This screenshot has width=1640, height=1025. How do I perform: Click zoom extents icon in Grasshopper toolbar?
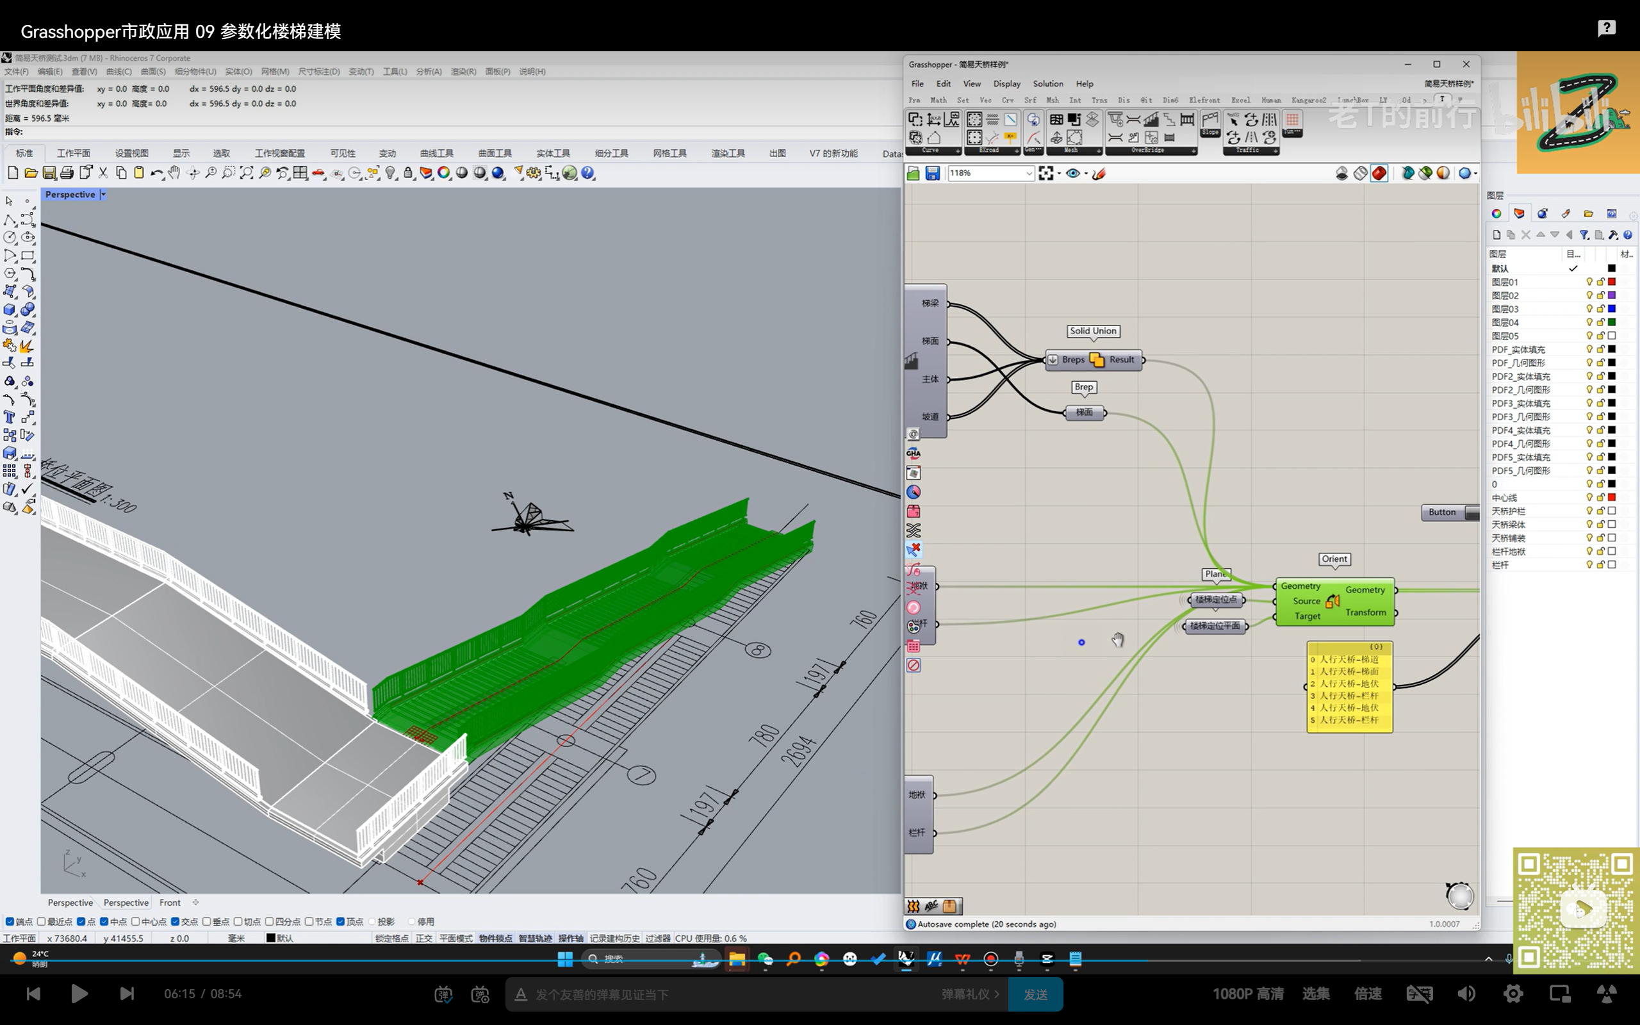click(1045, 174)
